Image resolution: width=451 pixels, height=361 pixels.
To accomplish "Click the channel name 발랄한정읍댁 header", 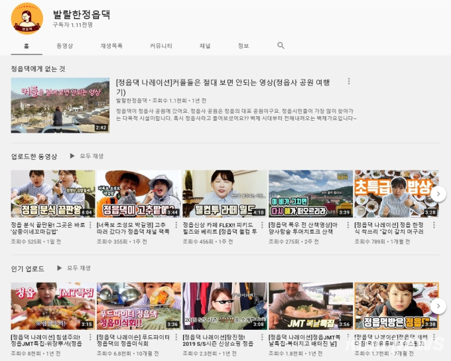I will [82, 14].
